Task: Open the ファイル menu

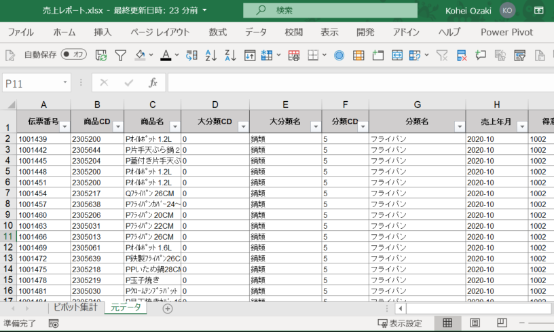Action: [x=21, y=32]
